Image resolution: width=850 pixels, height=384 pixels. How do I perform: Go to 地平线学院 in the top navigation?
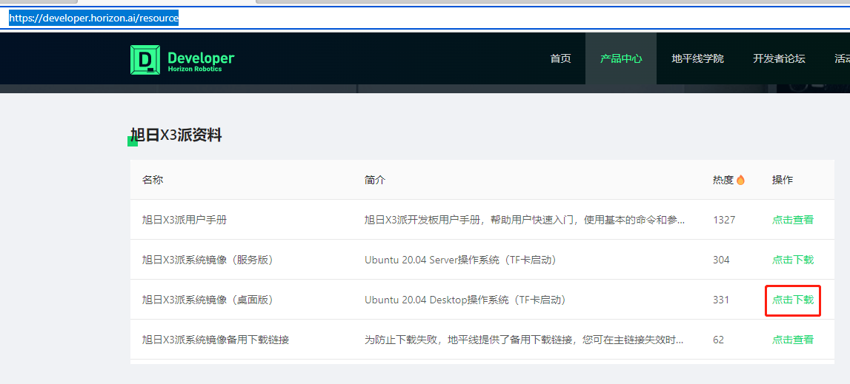(697, 58)
